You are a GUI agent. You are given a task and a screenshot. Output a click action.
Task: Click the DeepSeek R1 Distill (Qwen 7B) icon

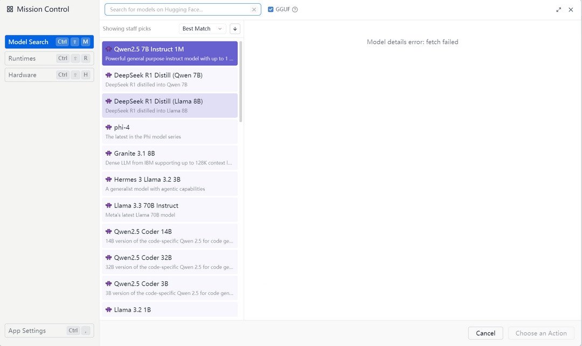tap(108, 75)
